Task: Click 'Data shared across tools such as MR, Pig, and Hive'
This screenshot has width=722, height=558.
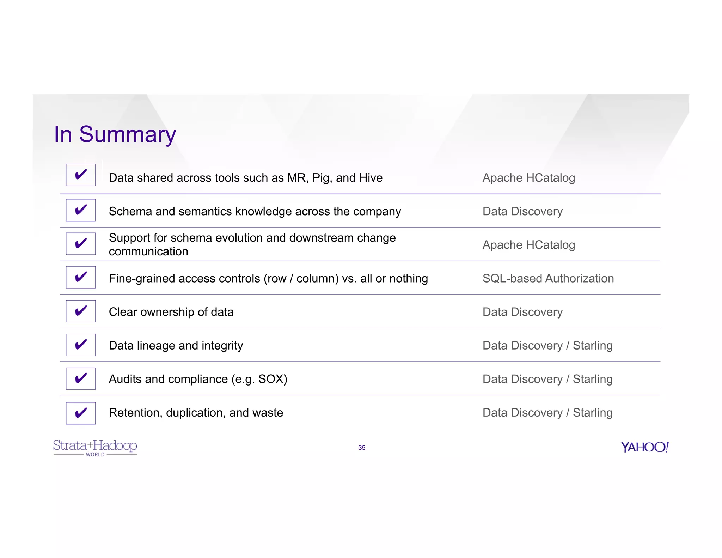Action: tap(246, 178)
